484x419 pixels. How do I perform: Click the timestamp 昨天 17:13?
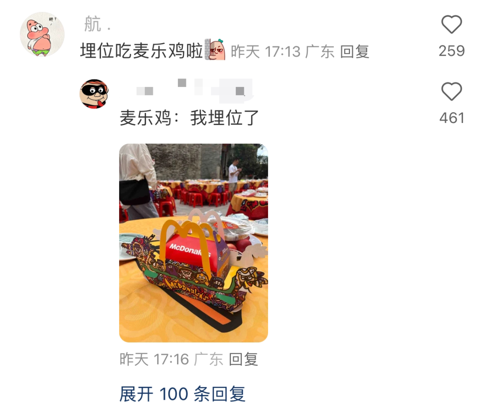(x=266, y=52)
